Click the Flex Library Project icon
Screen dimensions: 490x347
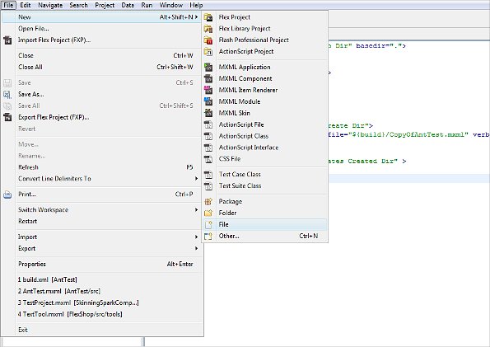point(208,29)
